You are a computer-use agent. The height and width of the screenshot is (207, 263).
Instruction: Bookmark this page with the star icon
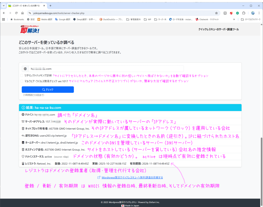coord(216,13)
